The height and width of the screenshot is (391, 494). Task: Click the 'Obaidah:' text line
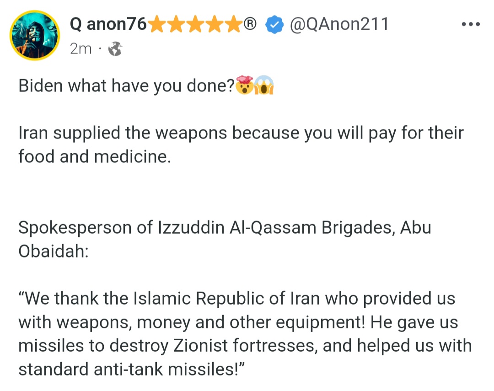[54, 251]
